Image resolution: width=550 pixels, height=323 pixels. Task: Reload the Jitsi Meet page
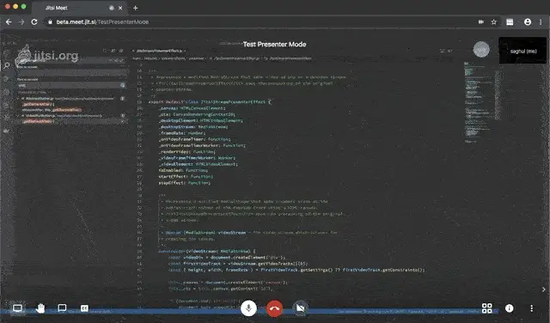[x=34, y=21]
